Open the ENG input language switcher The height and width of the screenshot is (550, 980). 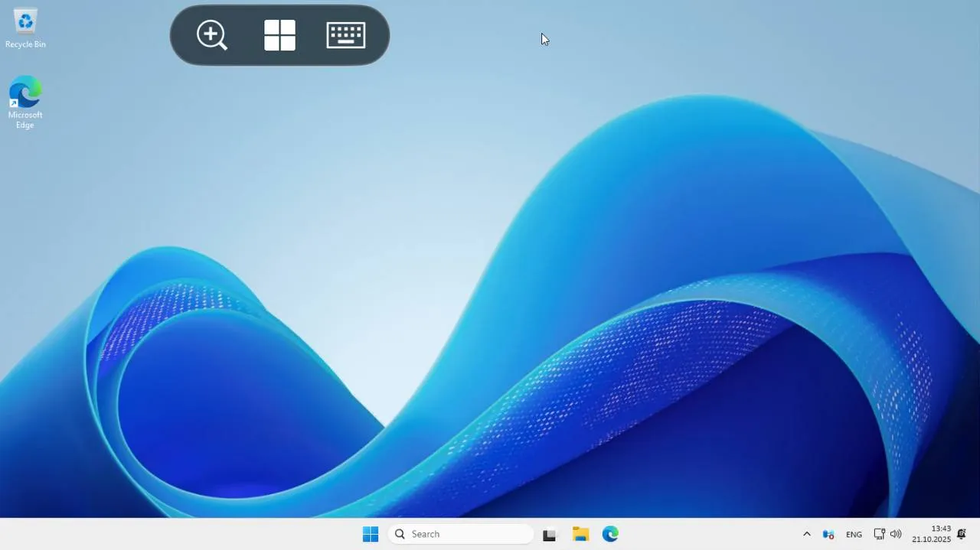point(854,534)
